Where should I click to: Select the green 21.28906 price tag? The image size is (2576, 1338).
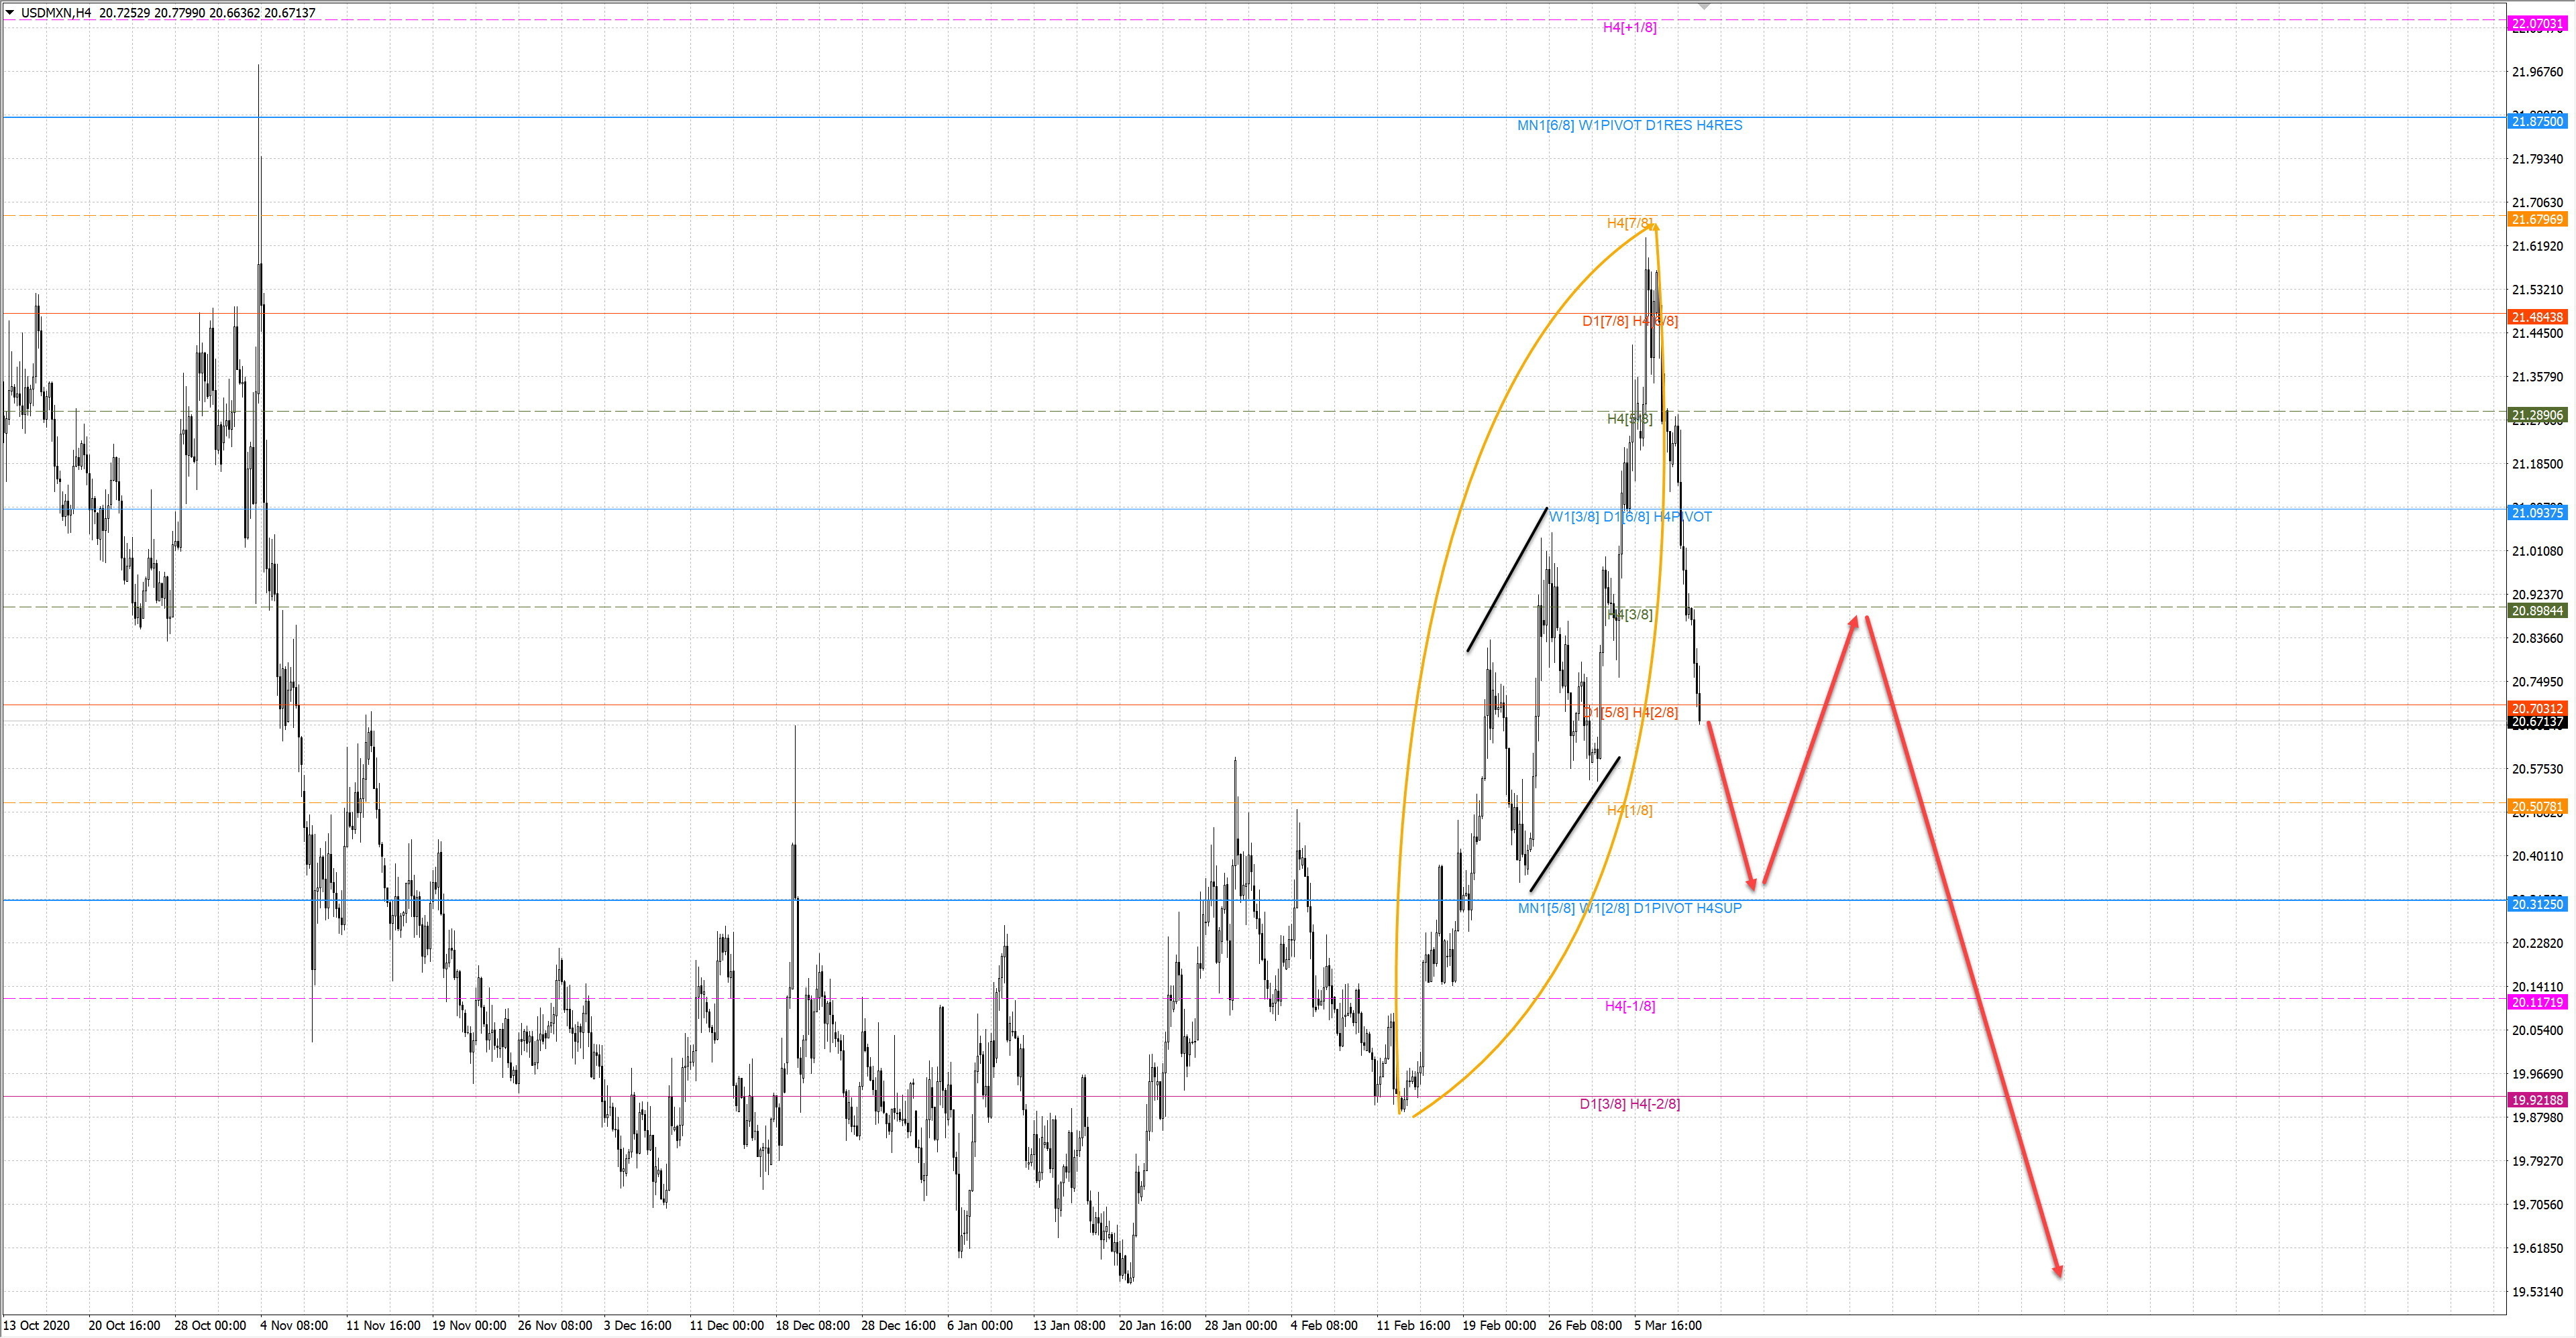2537,415
